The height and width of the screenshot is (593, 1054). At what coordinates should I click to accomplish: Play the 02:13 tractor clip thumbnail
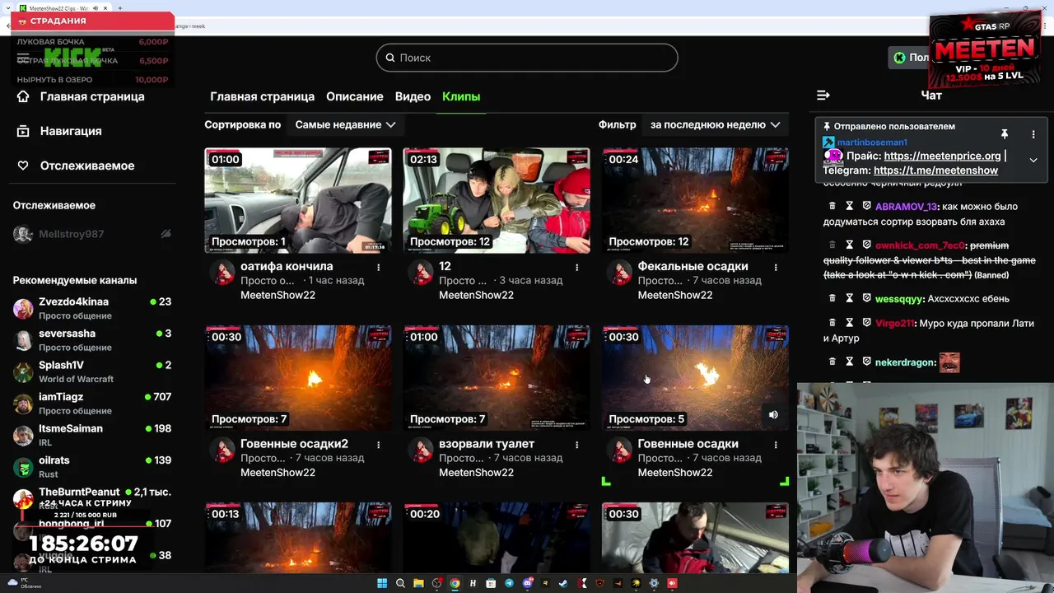tap(497, 200)
